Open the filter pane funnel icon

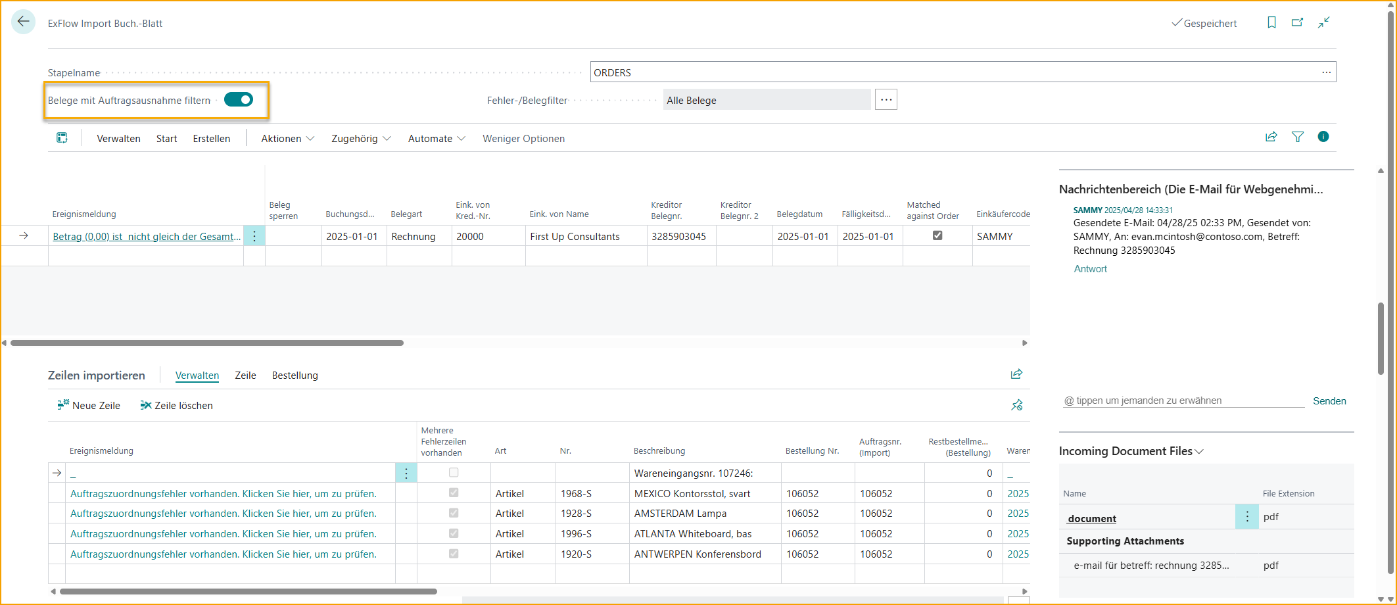tap(1297, 137)
